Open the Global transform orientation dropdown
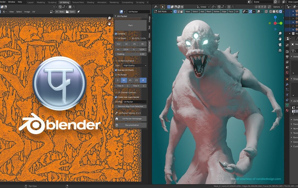298x188 pixels. [203, 7]
